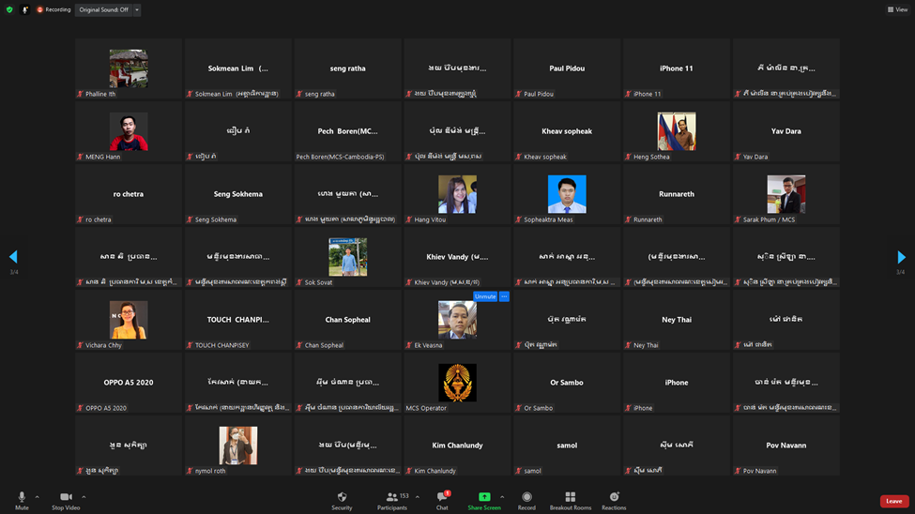Select Hang Vitou's video thumbnail

(x=457, y=194)
